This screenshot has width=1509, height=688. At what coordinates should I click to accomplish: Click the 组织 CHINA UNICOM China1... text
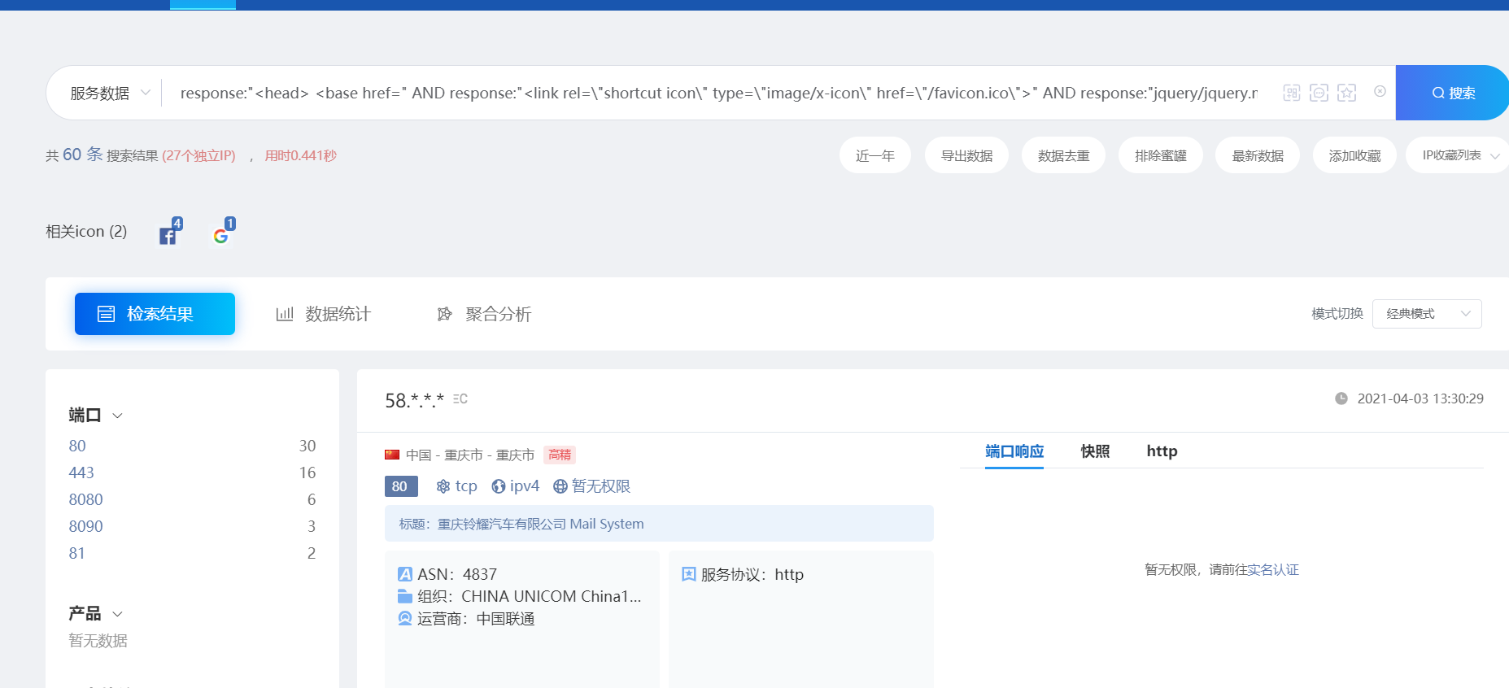530,596
